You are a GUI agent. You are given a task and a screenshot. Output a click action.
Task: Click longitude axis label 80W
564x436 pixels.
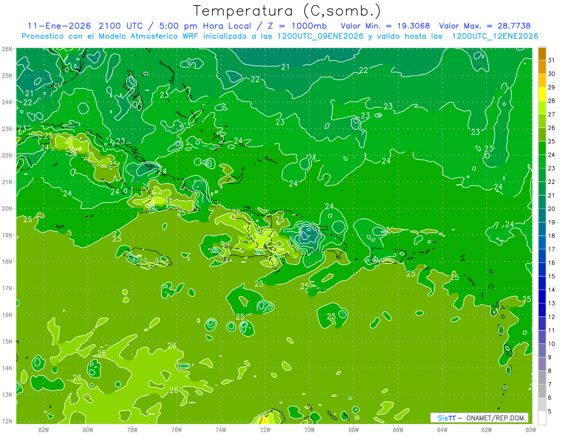point(88,429)
